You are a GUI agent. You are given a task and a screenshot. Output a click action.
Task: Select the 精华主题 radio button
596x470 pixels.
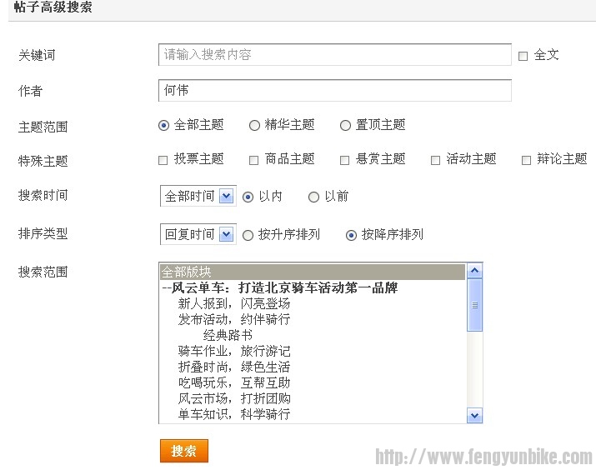[254, 125]
